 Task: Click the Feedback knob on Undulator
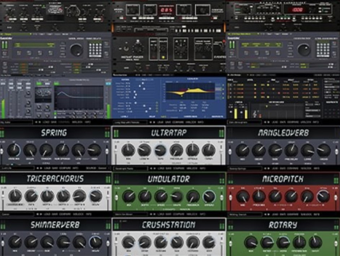click(x=192, y=196)
